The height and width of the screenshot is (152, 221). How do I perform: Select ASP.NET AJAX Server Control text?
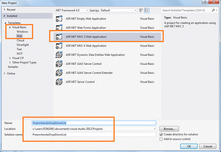[x=84, y=64]
